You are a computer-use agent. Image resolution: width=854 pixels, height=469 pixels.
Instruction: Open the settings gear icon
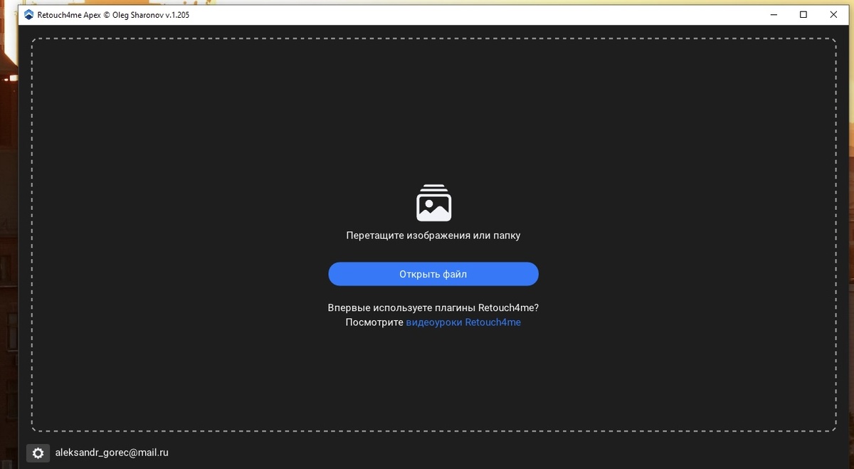point(38,453)
